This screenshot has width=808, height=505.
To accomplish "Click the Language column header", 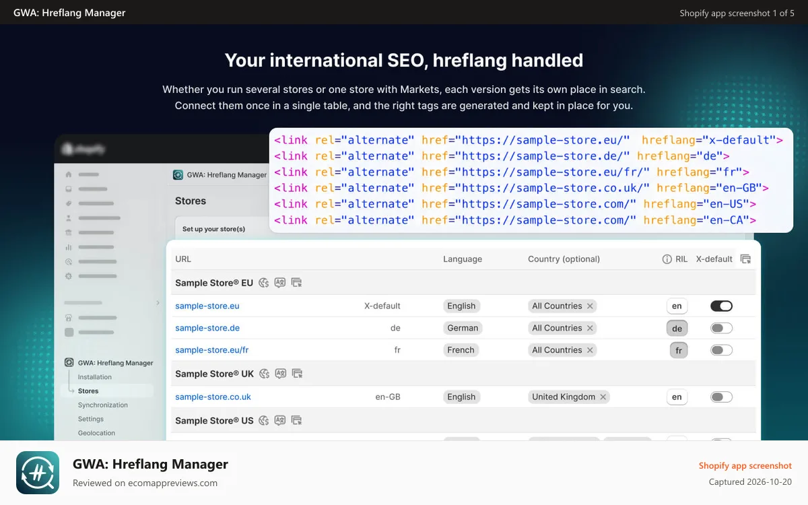I will coord(463,259).
